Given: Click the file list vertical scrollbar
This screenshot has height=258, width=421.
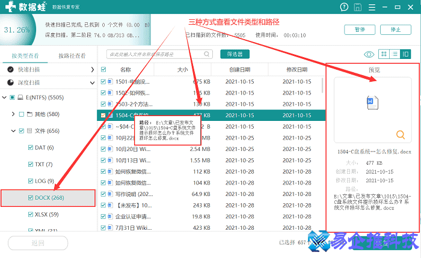Looking at the screenshot, I should 322,85.
